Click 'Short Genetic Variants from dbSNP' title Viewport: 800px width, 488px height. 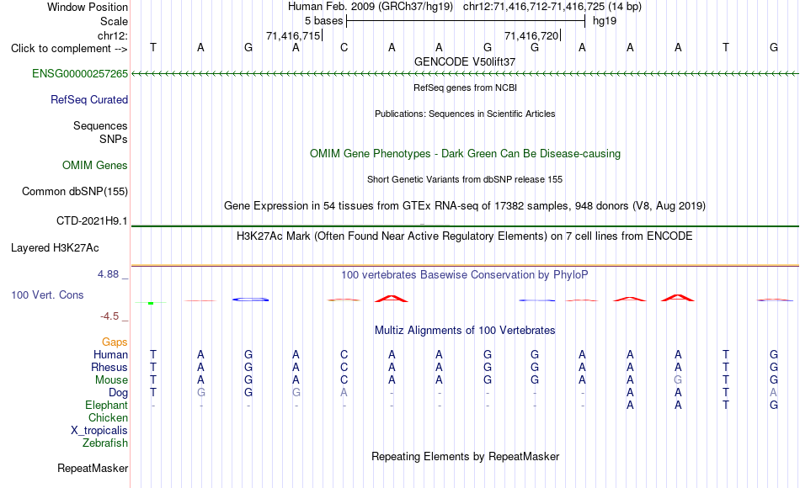coord(465,179)
